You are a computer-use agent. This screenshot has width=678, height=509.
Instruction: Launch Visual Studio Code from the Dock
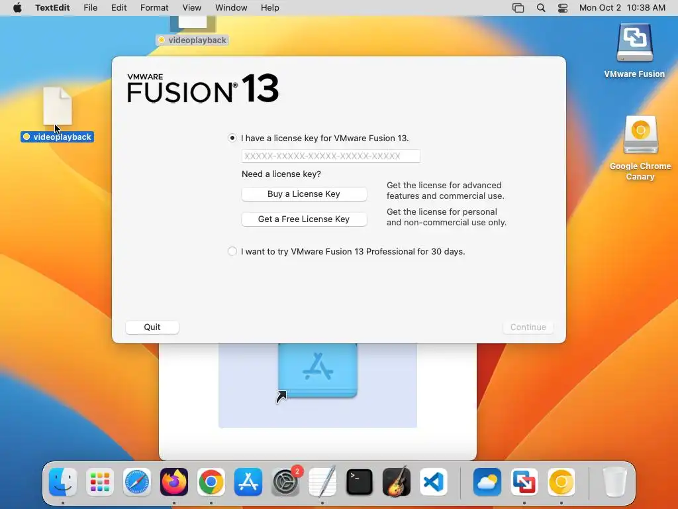(434, 481)
